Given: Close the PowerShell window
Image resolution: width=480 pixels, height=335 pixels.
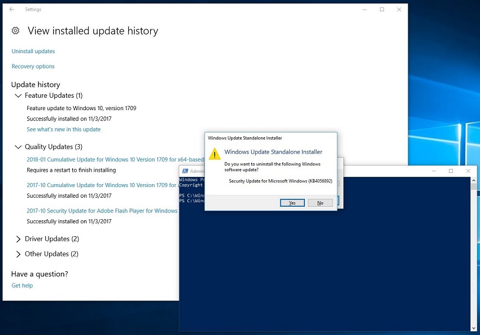Looking at the screenshot, I should 468,171.
